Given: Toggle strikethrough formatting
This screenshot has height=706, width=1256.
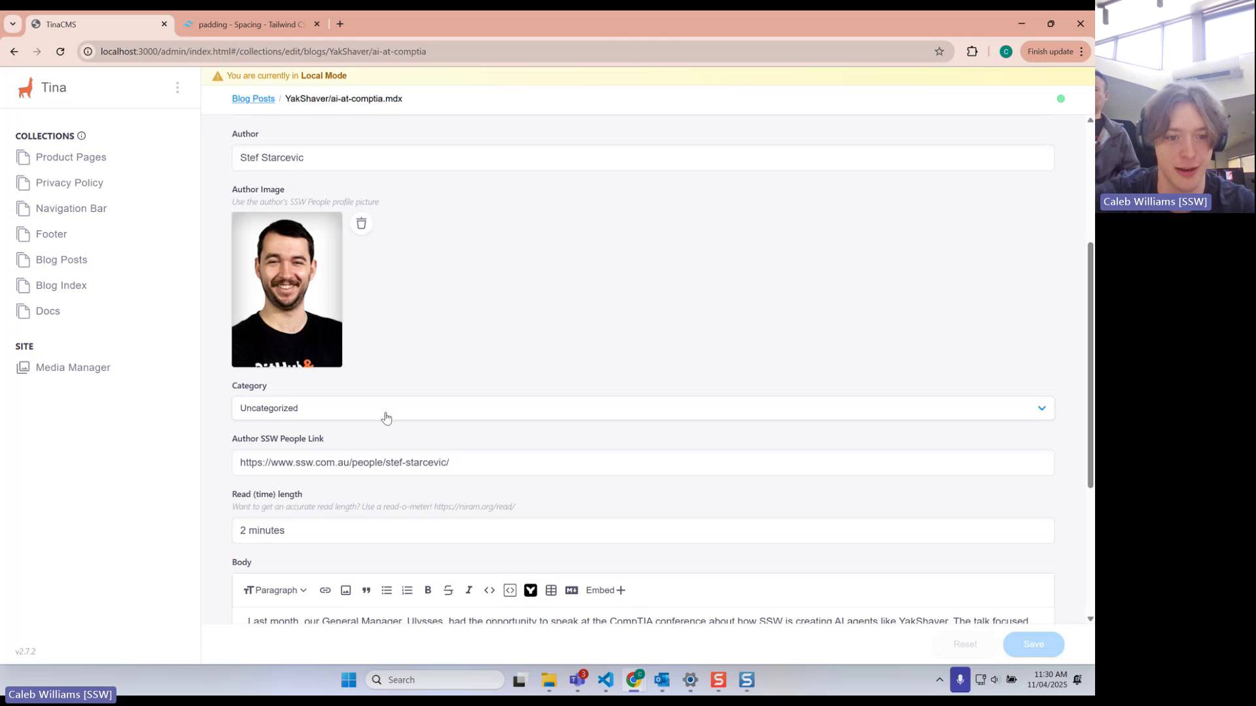Looking at the screenshot, I should click(448, 590).
